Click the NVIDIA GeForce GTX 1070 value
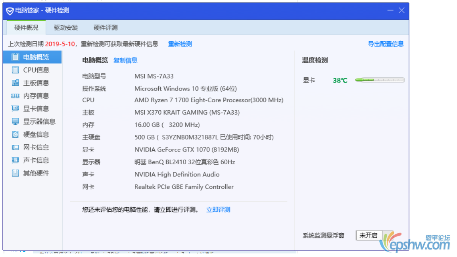457x257 pixels. tap(187, 150)
